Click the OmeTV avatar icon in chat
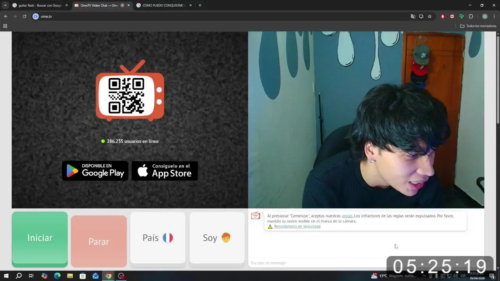 255,216
